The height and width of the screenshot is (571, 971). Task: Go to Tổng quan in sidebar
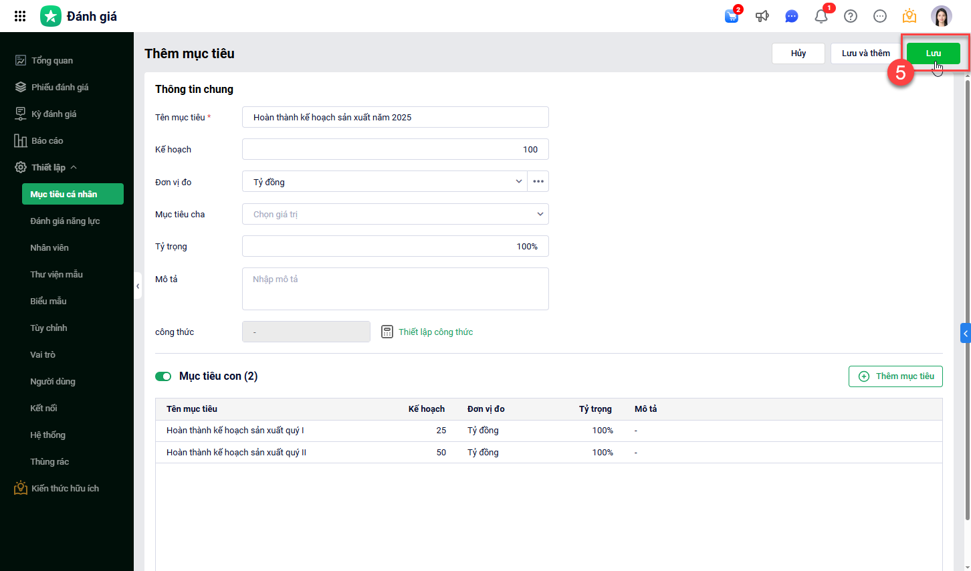click(x=52, y=60)
